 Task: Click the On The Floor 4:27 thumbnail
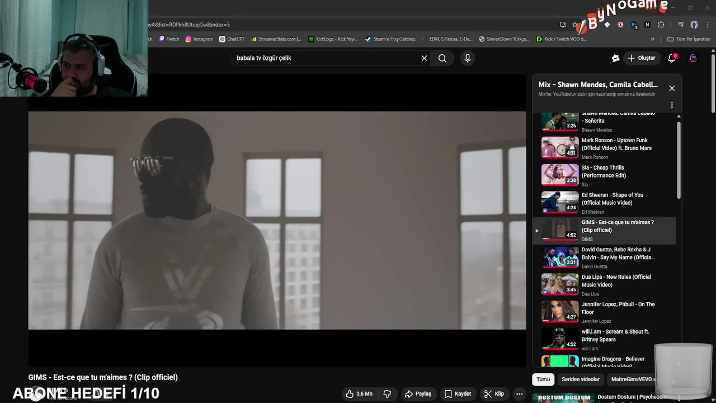[x=560, y=312]
